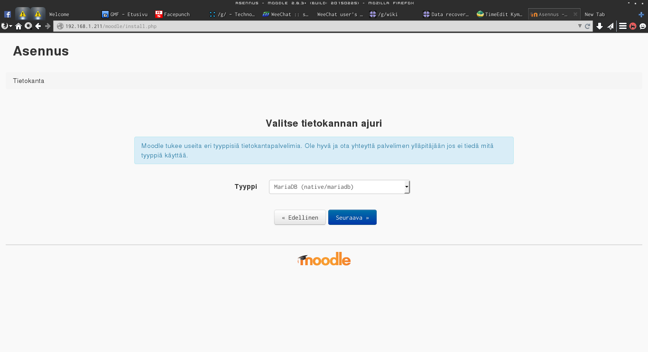Click the blue Moodle info message box
This screenshot has height=352, width=648.
click(x=324, y=150)
